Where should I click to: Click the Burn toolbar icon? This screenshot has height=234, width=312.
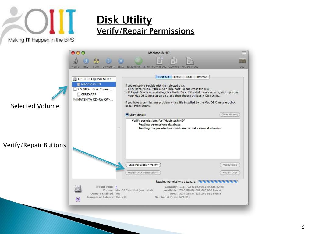(96, 61)
